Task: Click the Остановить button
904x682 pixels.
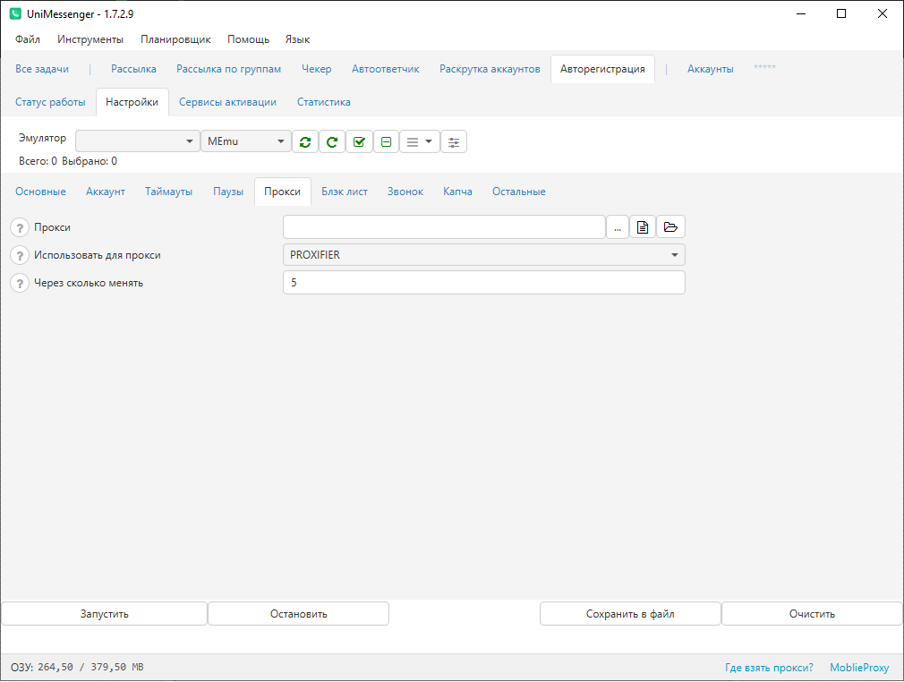Action: 299,614
